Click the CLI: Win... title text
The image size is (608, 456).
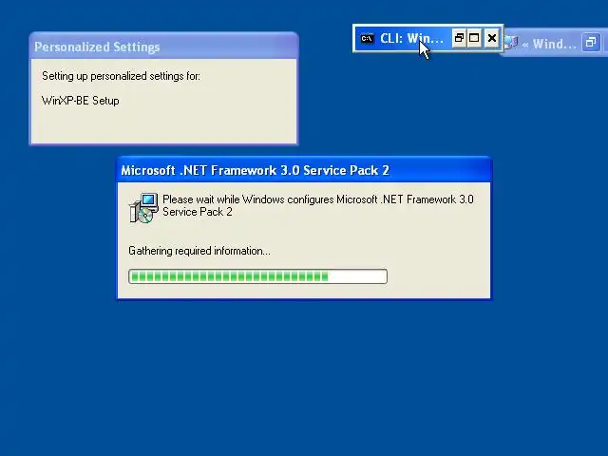tap(411, 38)
